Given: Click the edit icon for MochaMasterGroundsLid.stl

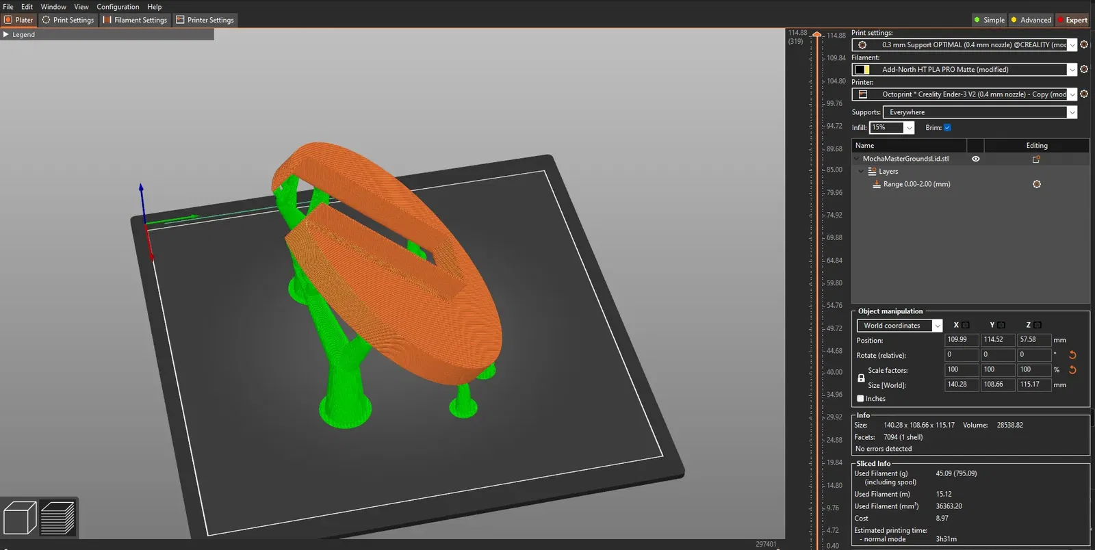Looking at the screenshot, I should (1036, 159).
